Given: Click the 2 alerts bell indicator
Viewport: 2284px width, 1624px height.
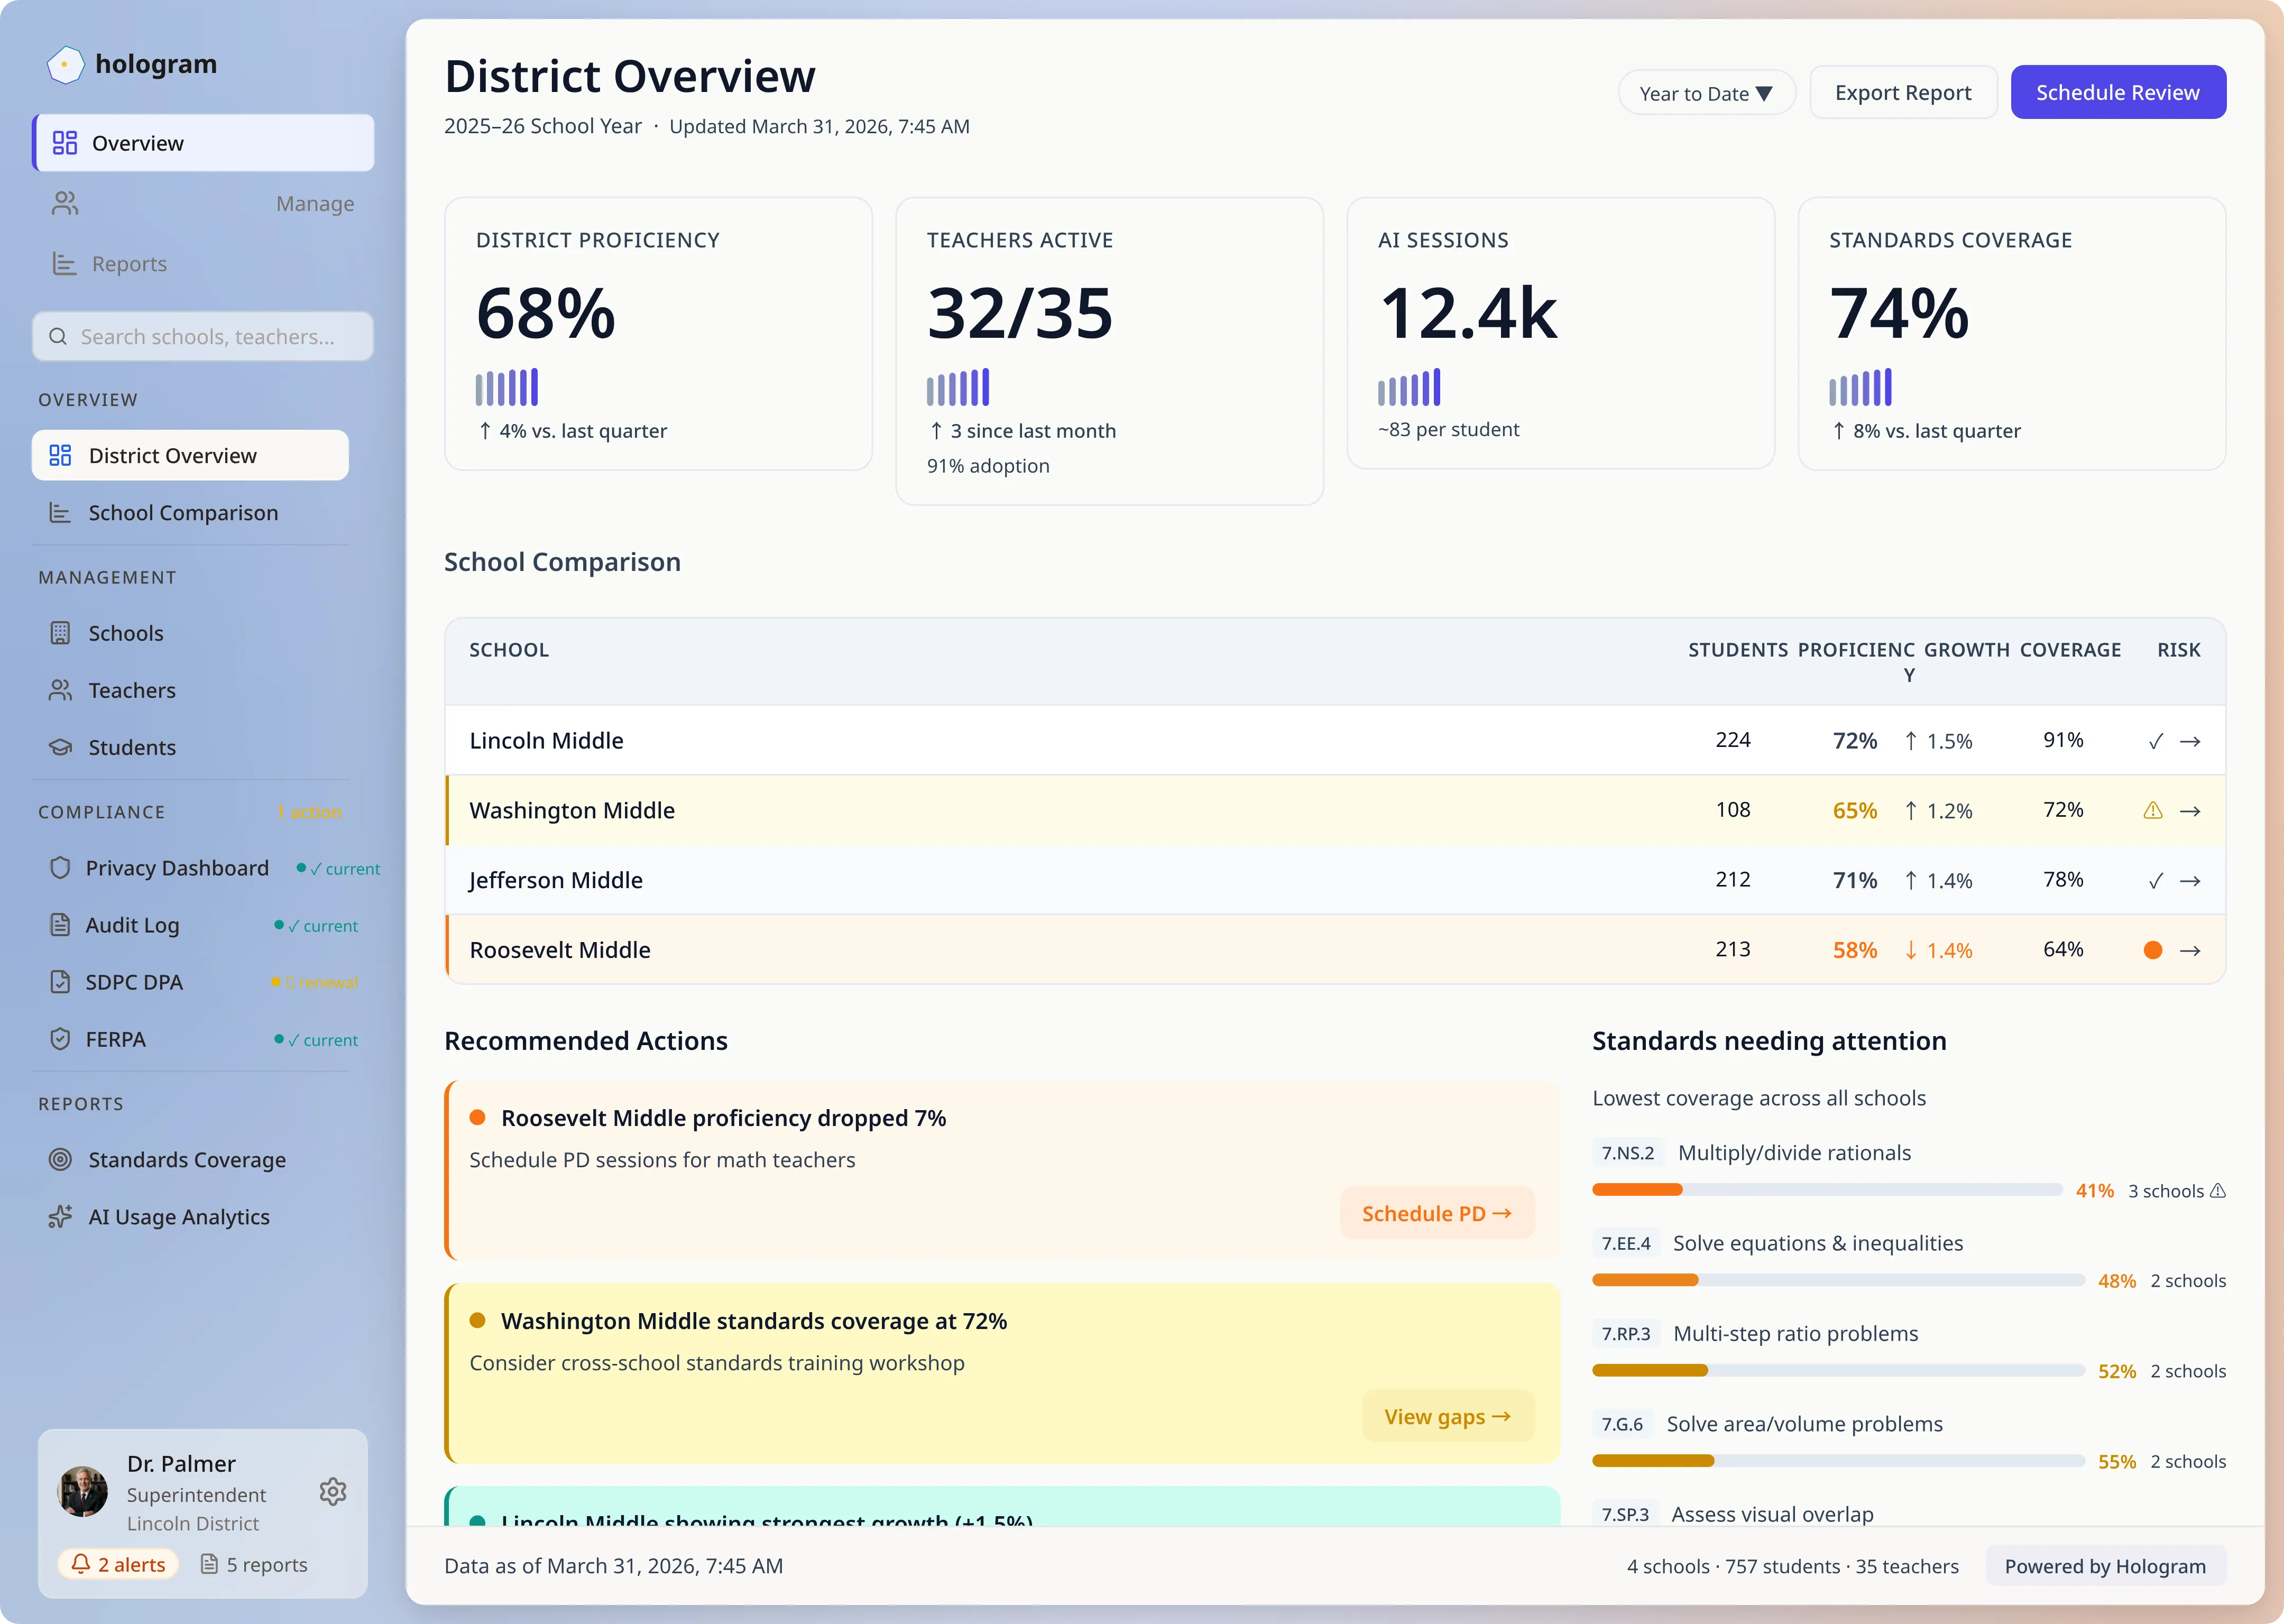Looking at the screenshot, I should 118,1564.
